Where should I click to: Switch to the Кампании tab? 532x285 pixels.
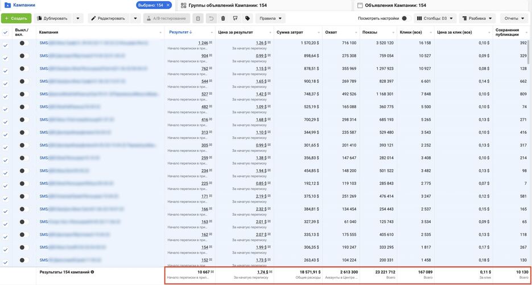[x=24, y=5]
